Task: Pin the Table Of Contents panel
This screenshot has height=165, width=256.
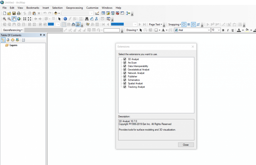Action: (41, 35)
